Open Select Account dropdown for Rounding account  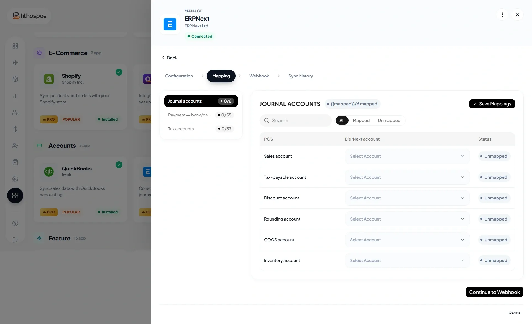(407, 219)
